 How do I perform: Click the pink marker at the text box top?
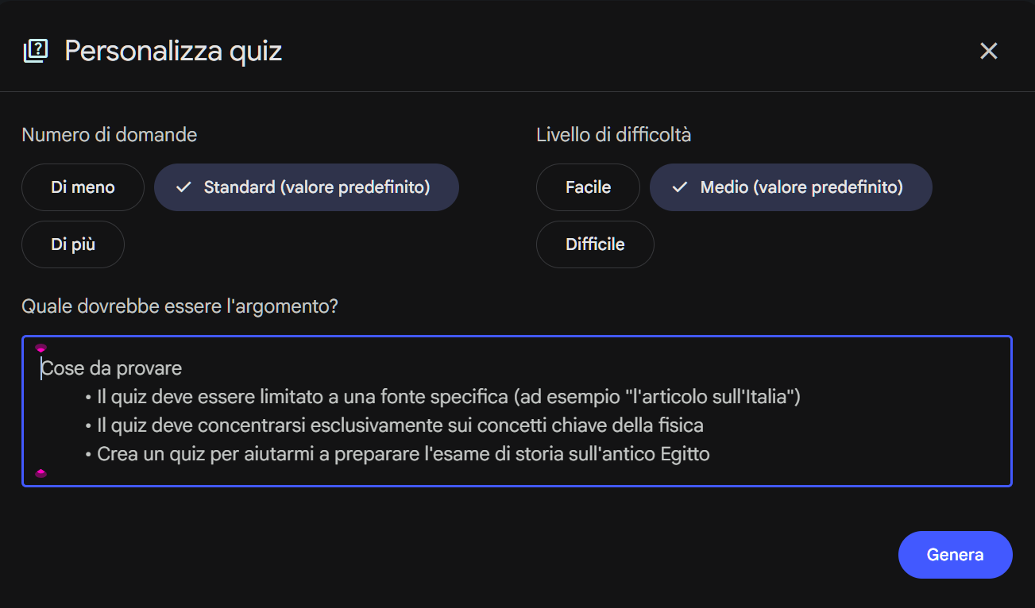coord(41,348)
